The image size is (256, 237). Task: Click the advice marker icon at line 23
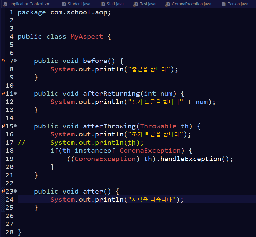[x=3, y=191]
